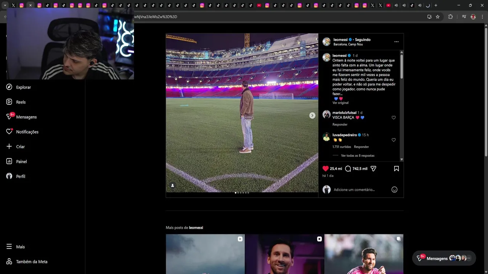Toggle the bookmark save icon
Screen dimensions: 488x274
396,169
